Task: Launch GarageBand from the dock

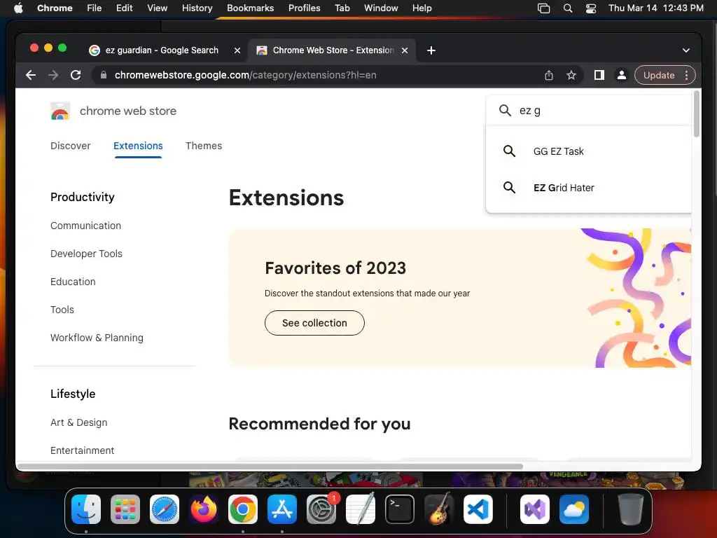Action: click(439, 509)
